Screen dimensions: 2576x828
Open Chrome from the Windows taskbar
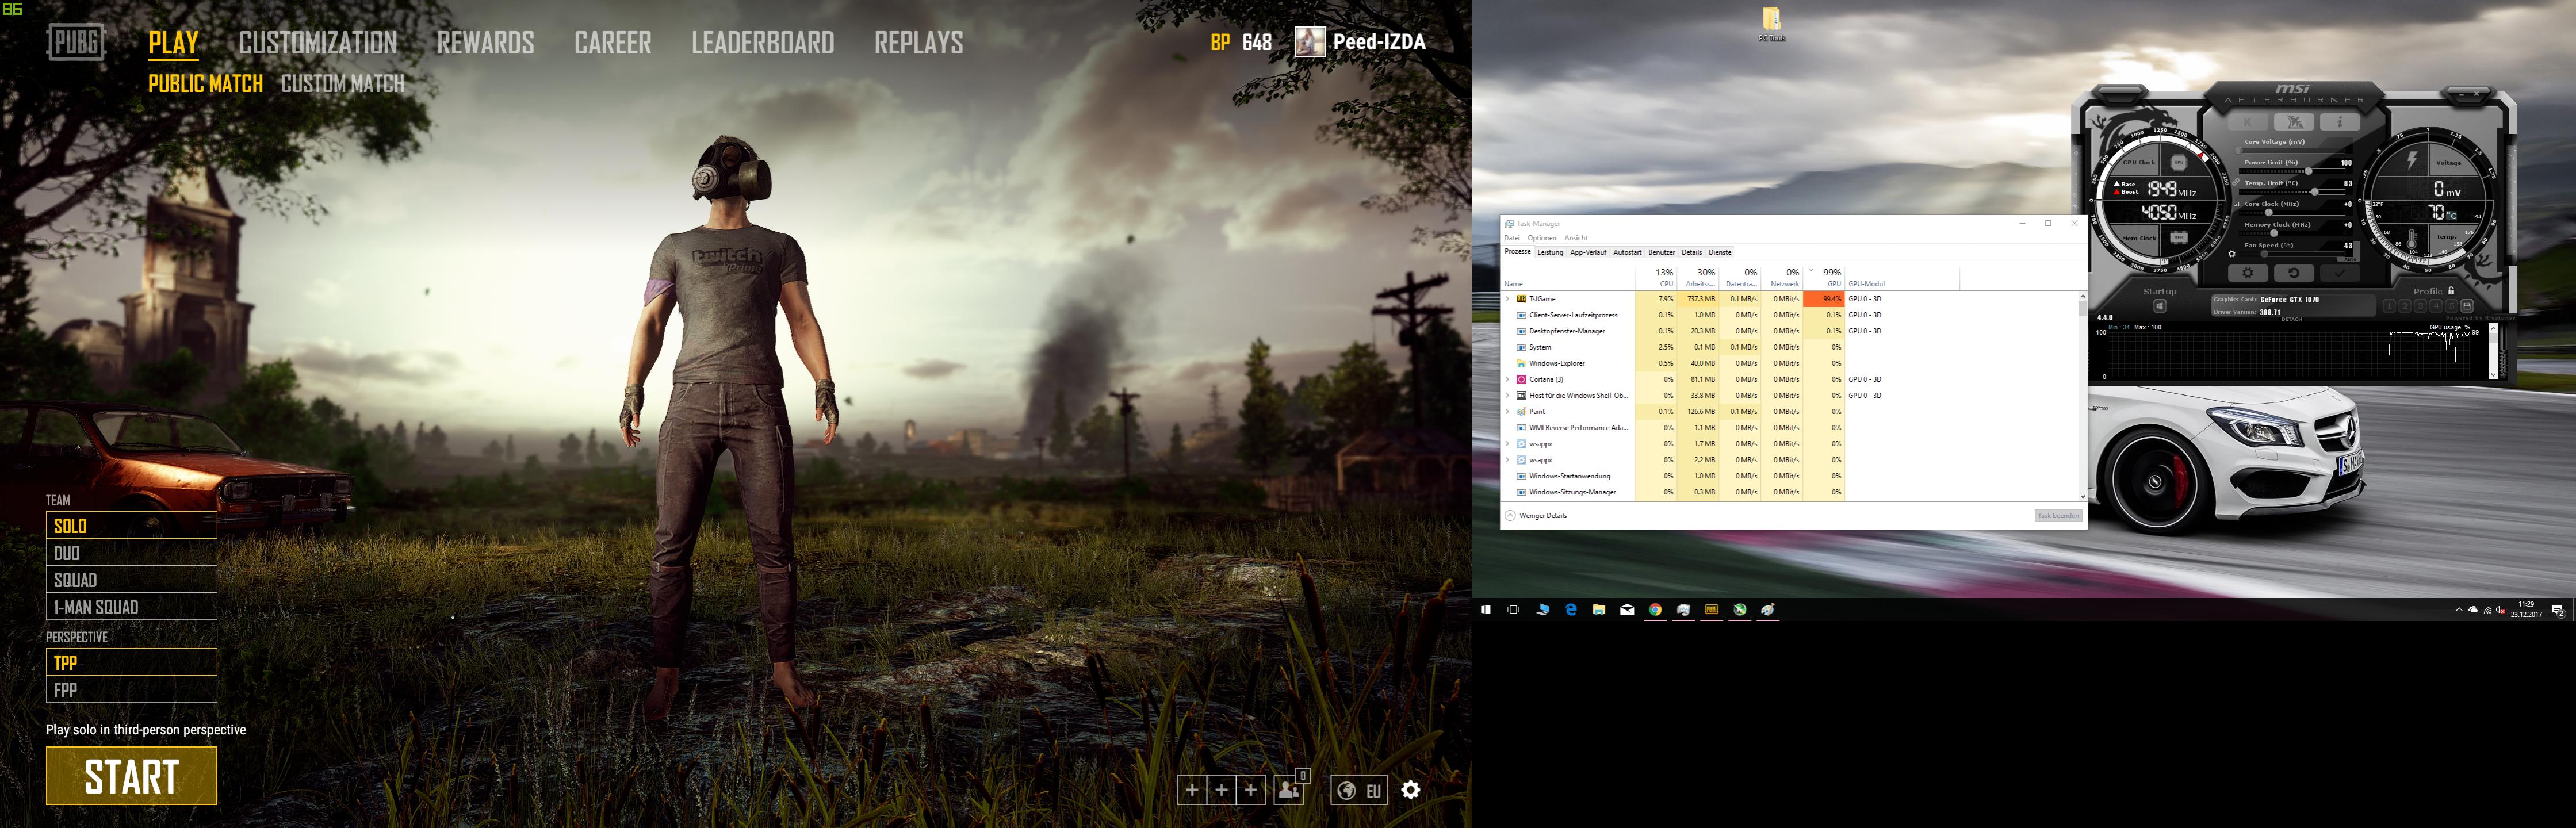click(x=1655, y=609)
